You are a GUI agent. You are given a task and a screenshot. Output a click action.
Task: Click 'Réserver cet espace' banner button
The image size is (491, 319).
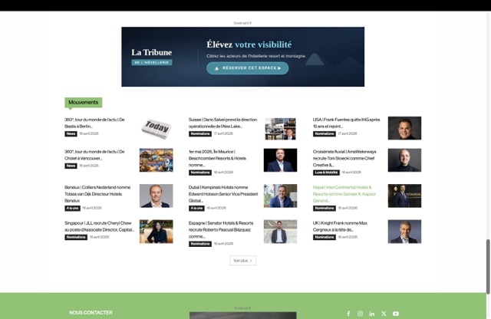click(247, 68)
